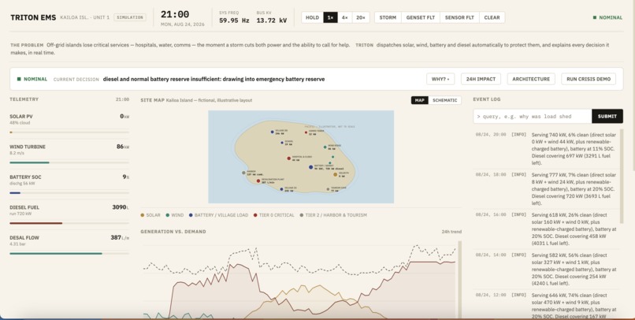This screenshot has width=635, height=320.
Task: Click the Desal Flow level bar
Action: point(69,254)
